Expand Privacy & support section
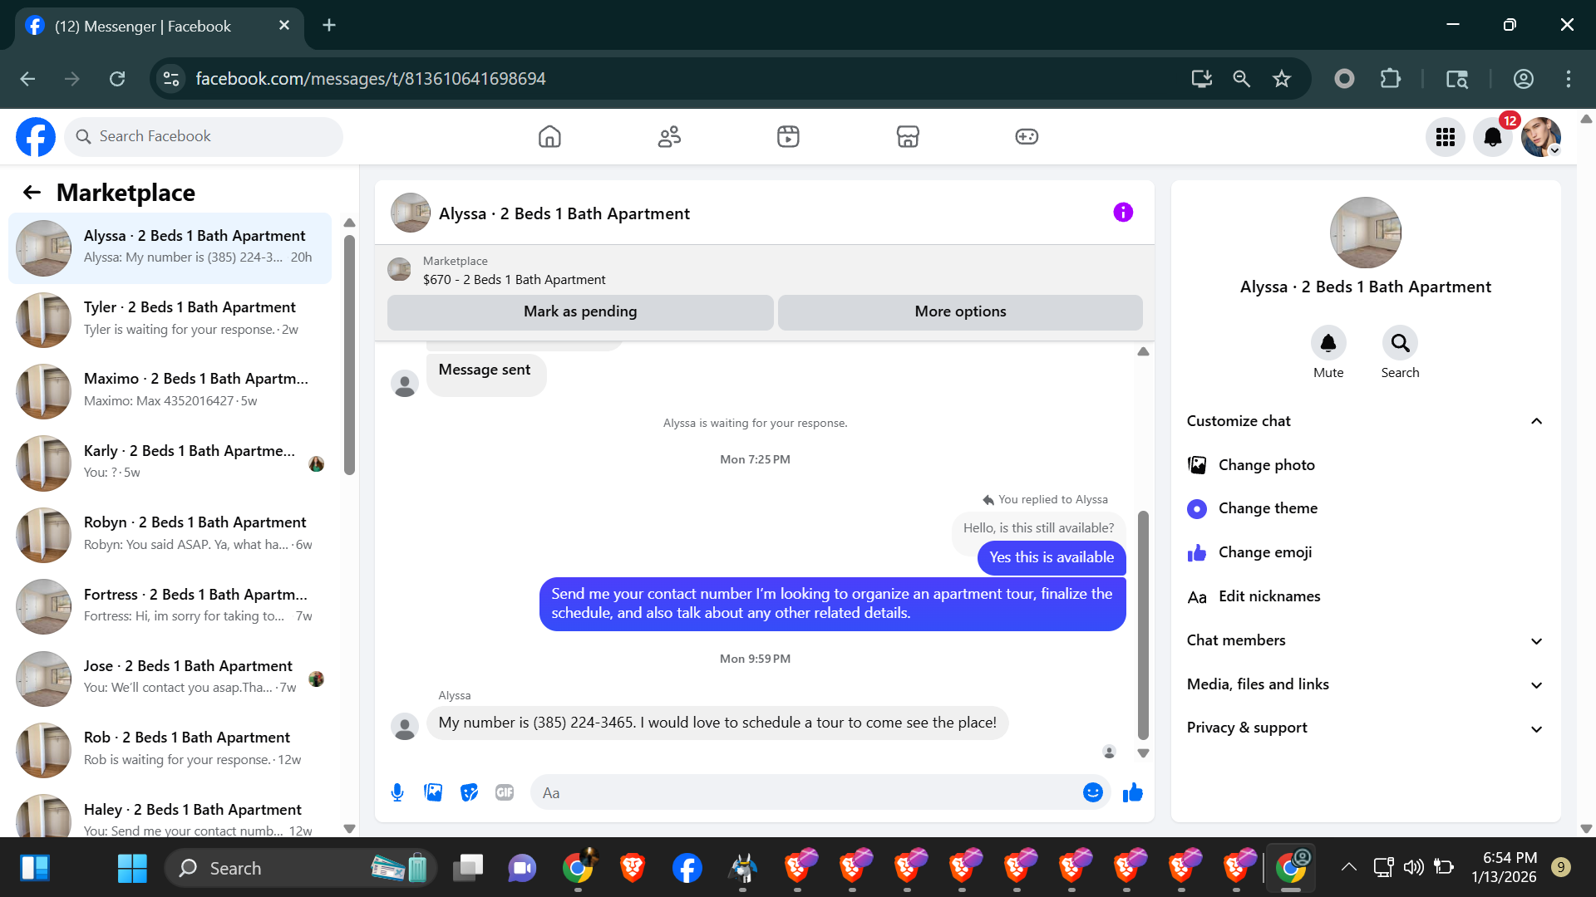 (x=1535, y=728)
